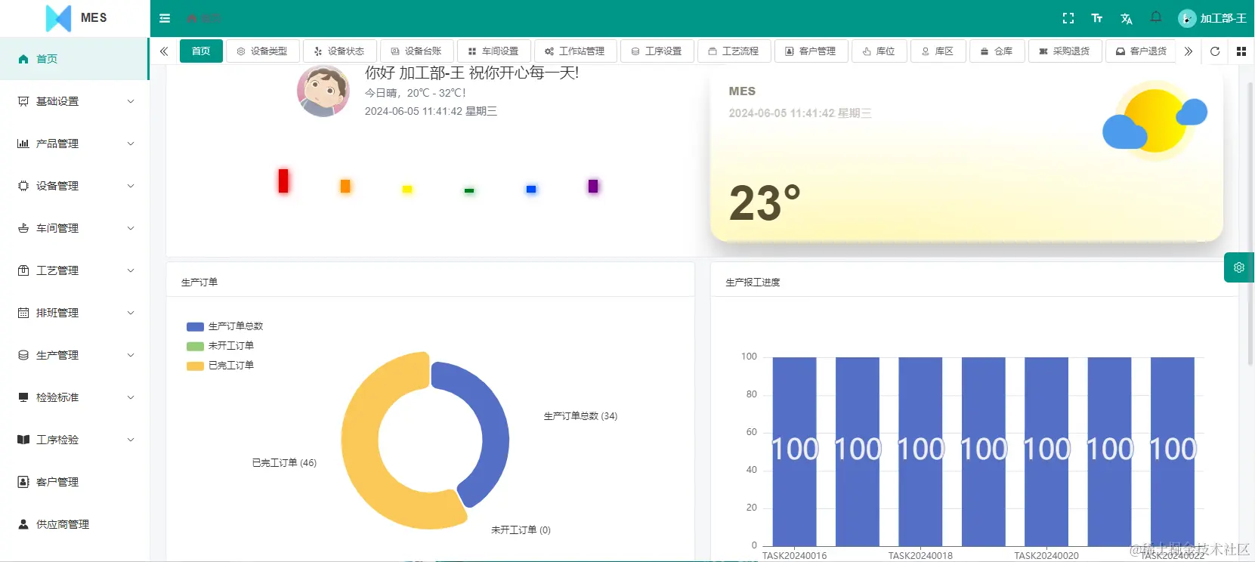Switch to the 设备类型 tab
The width and height of the screenshot is (1255, 562).
262,51
